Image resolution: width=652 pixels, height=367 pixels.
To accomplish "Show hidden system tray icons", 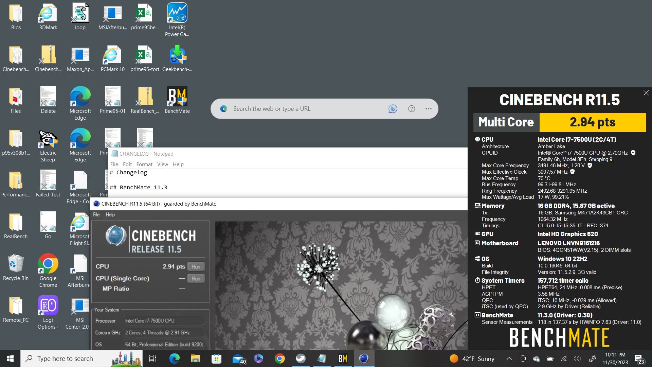I will tap(509, 359).
